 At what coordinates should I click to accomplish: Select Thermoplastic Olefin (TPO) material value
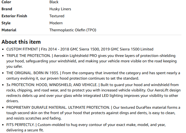[73, 30]
